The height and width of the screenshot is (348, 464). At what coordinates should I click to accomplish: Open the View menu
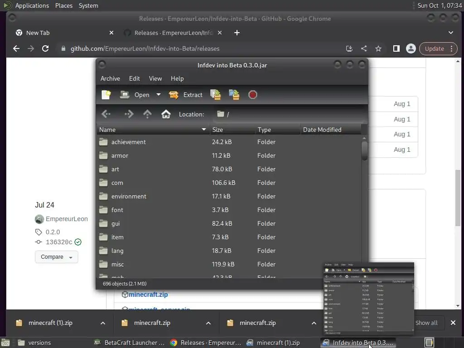pos(155,78)
